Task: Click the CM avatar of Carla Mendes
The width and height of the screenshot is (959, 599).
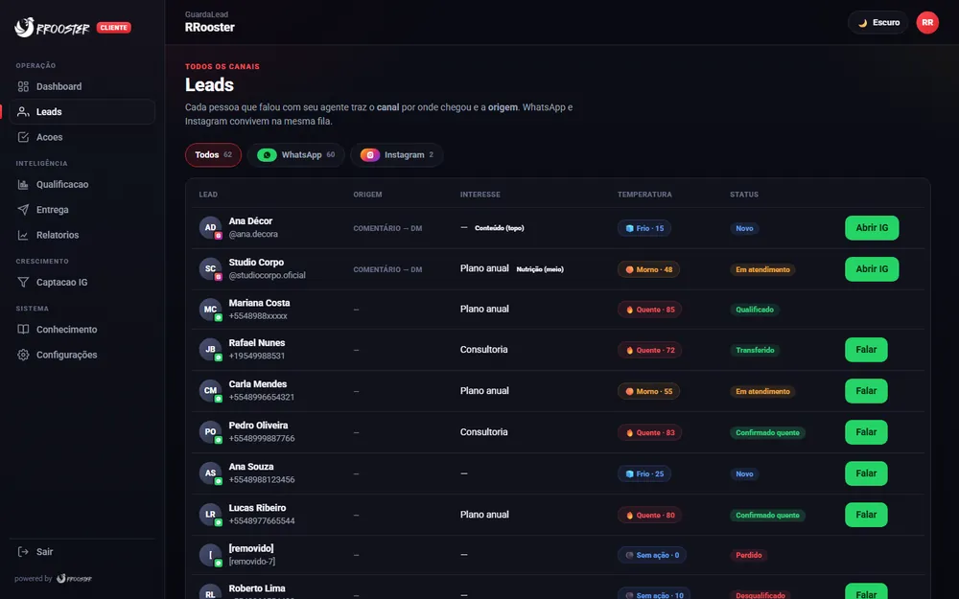Action: tap(210, 391)
